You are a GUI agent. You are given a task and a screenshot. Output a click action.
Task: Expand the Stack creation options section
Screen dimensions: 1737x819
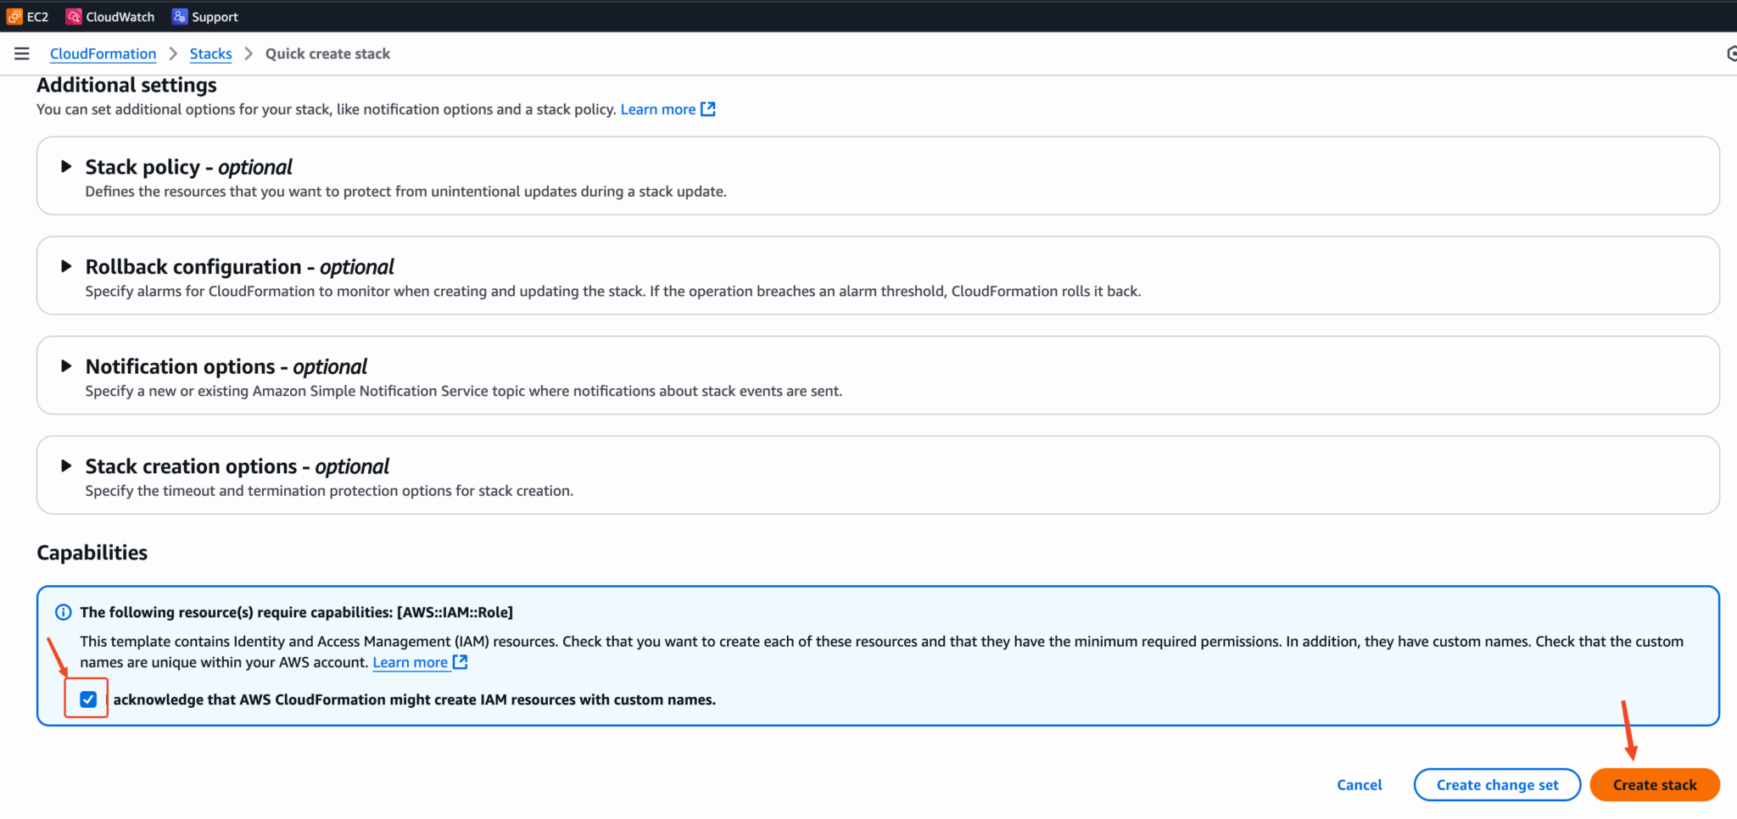[66, 466]
